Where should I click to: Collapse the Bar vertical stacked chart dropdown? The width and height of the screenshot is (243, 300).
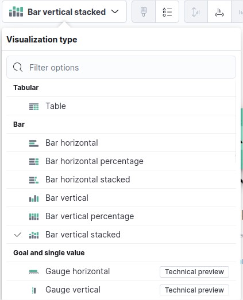pos(64,12)
